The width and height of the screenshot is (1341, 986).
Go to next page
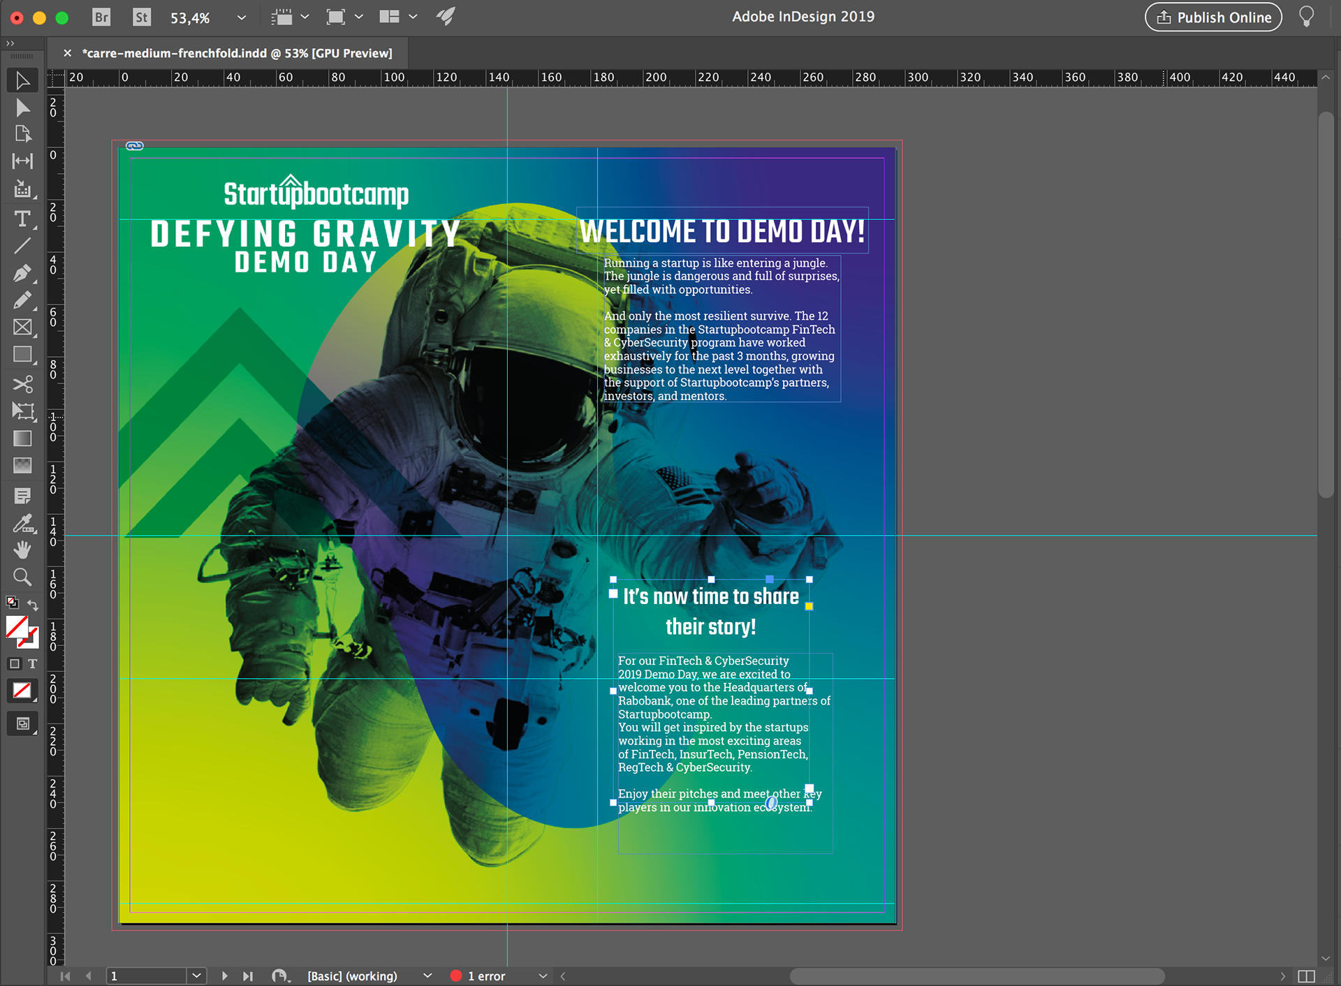224,976
